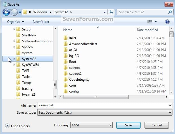The width and height of the screenshot is (175, 134).
Task: Expand the Speech folder tree node
Action: click(x=14, y=47)
